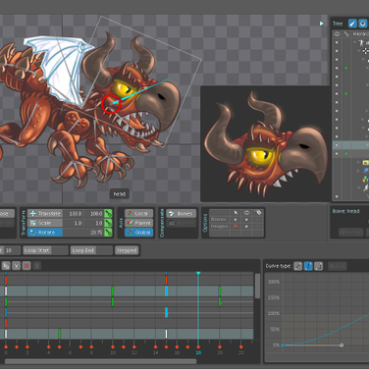Image resolution: width=369 pixels, height=369 pixels.
Task: Select the Translate transform tool
Action: pyautogui.click(x=45, y=214)
